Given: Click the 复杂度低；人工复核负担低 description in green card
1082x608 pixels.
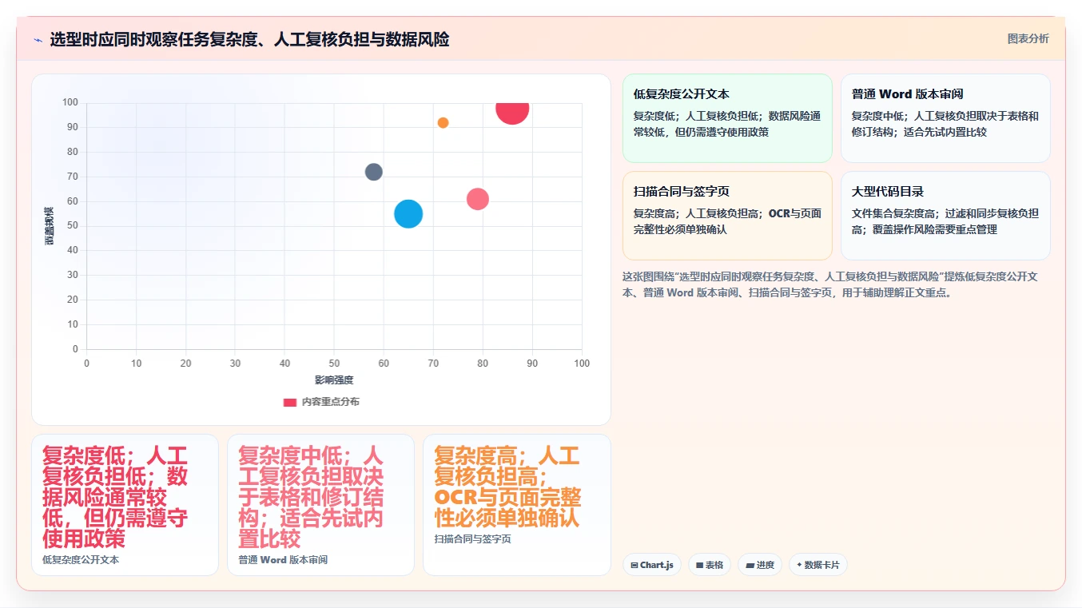Looking at the screenshot, I should (x=727, y=124).
